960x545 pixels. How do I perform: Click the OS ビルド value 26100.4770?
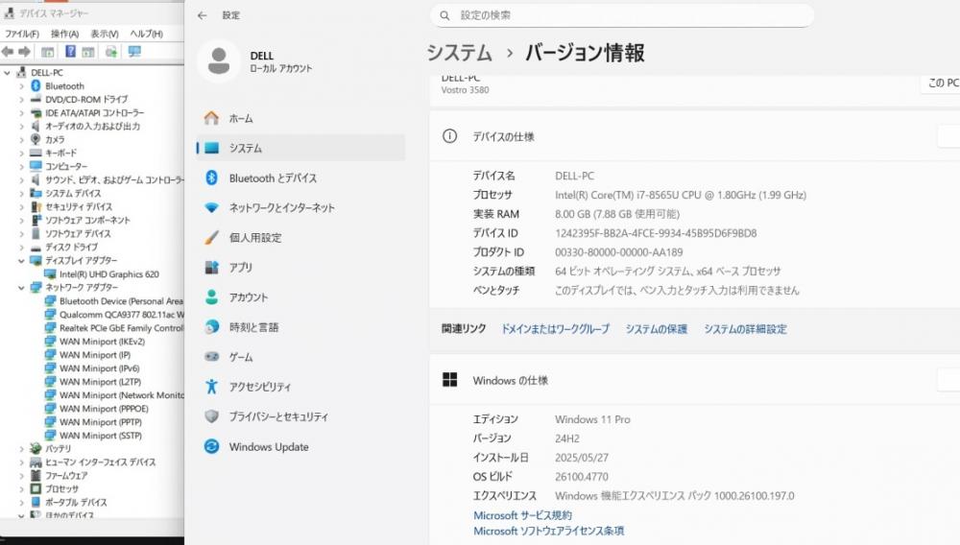(582, 477)
